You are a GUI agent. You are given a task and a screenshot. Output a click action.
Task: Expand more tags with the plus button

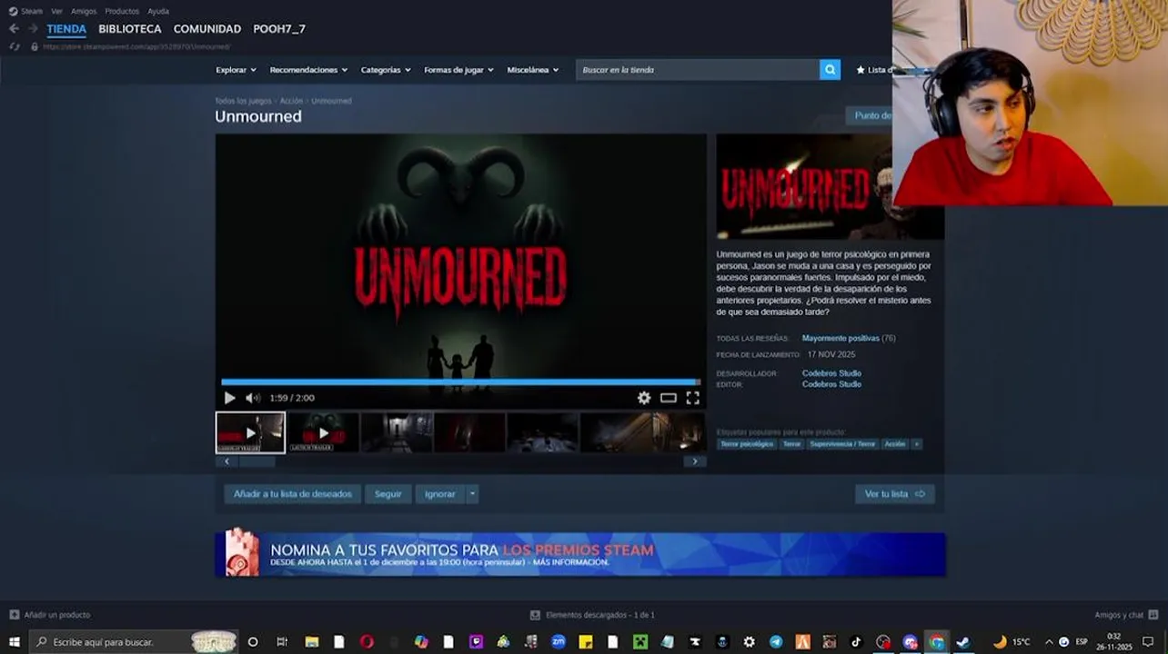916,444
